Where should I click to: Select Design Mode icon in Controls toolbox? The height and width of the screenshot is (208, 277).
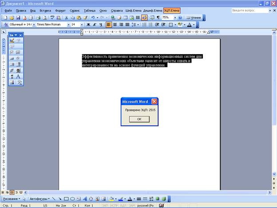coord(12,40)
